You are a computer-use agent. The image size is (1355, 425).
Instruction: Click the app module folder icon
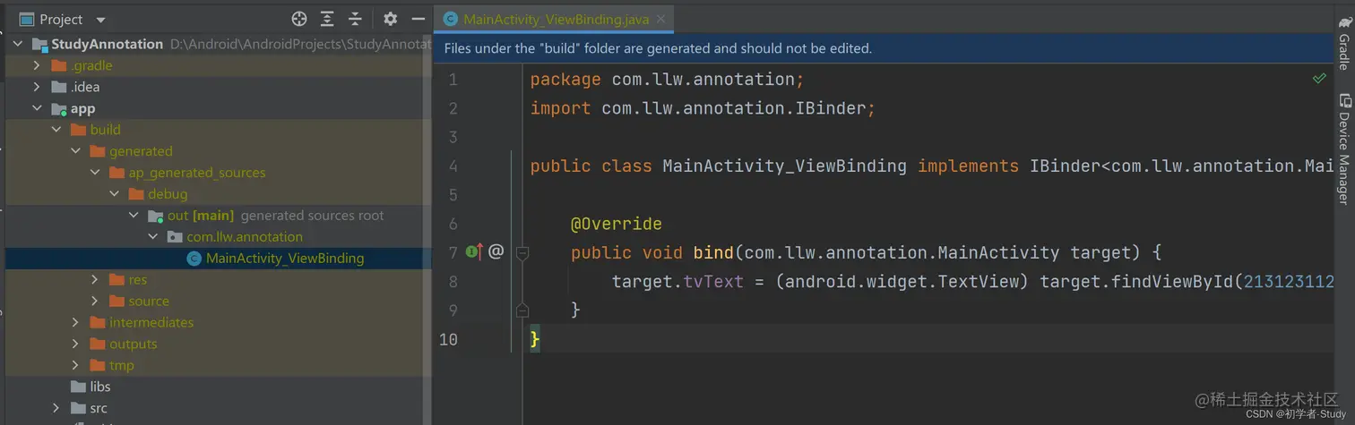(59, 109)
